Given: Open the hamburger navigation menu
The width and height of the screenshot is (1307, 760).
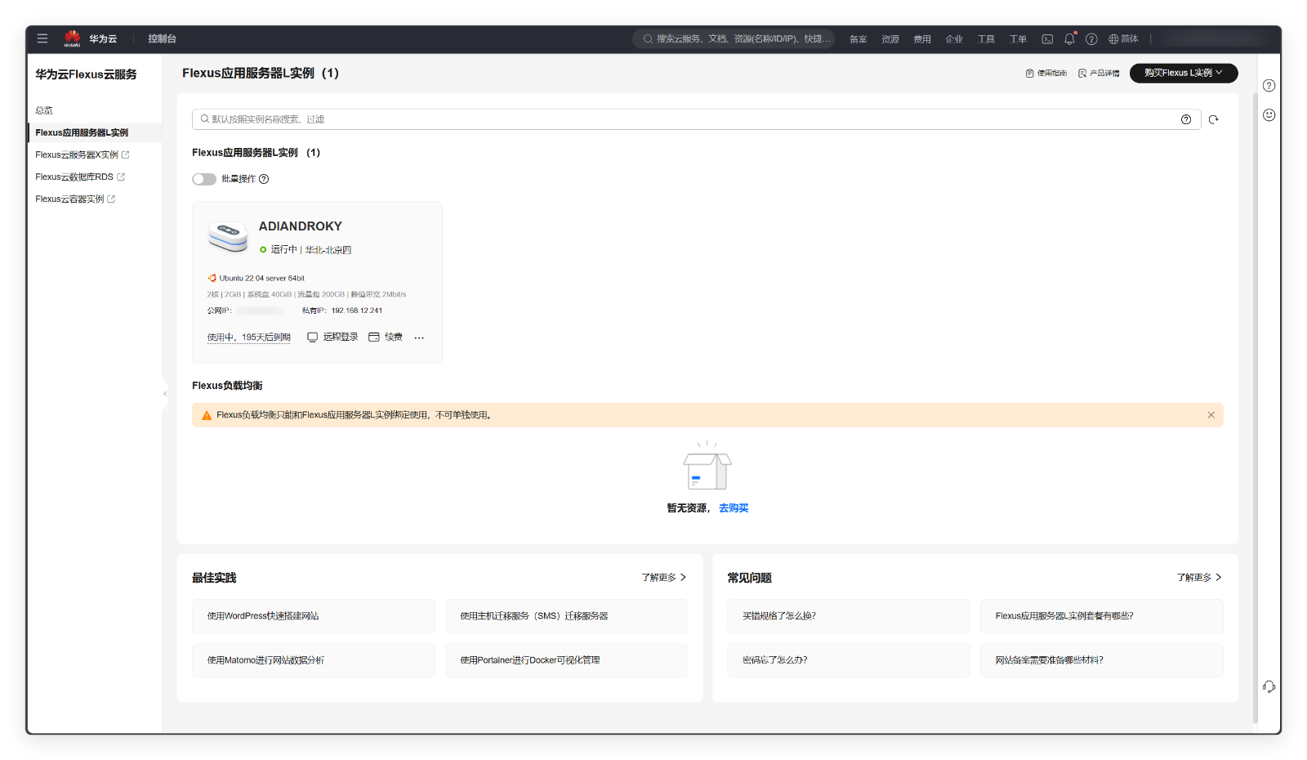Looking at the screenshot, I should [x=42, y=38].
